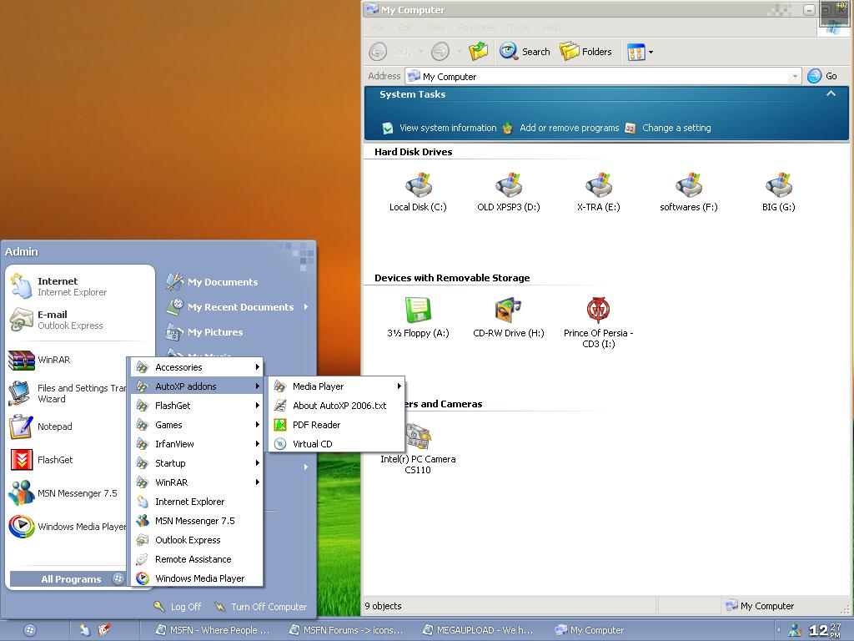Expand My Recent Documents in the Start menu
854x641 pixels.
[238, 307]
